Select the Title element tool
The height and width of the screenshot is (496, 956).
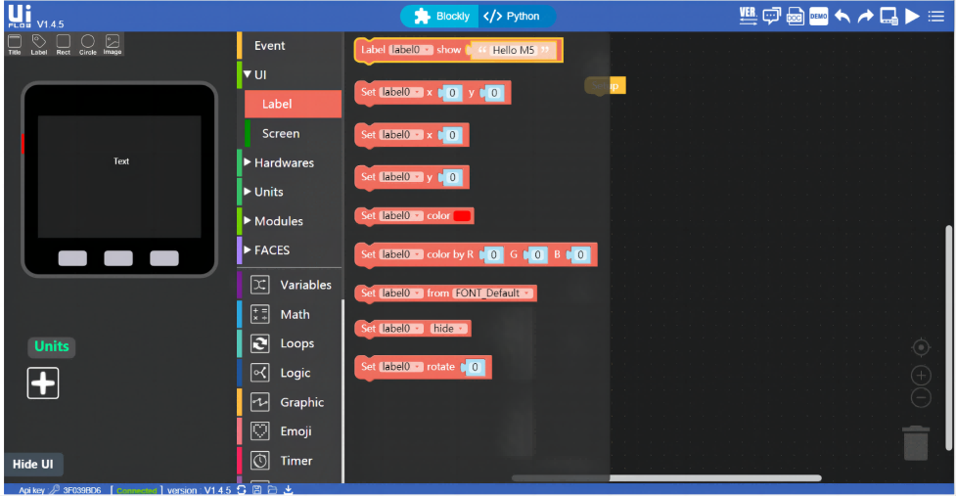pos(15,44)
